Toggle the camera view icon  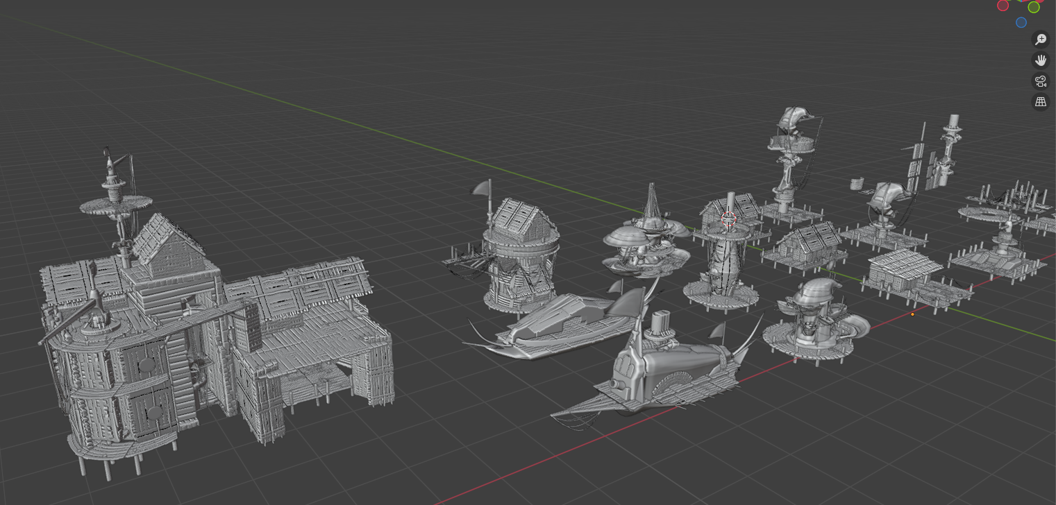click(x=1040, y=81)
